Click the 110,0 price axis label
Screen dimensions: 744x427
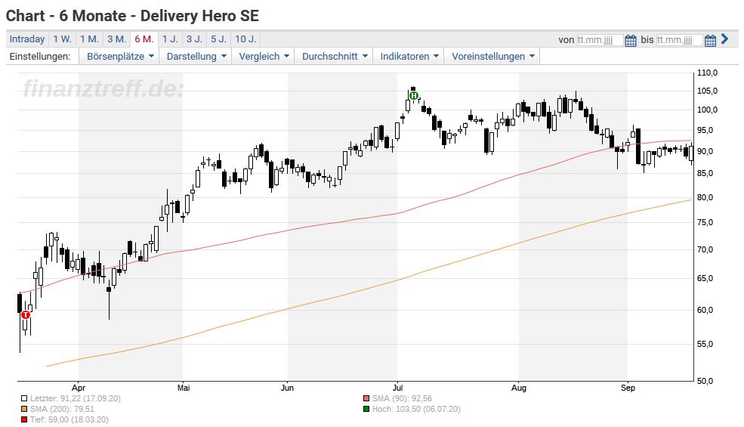pos(707,73)
